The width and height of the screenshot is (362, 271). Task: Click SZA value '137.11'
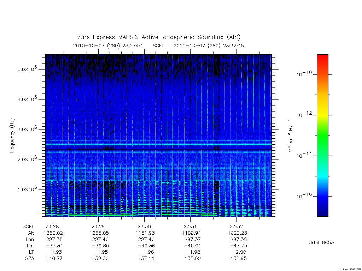tap(146, 259)
